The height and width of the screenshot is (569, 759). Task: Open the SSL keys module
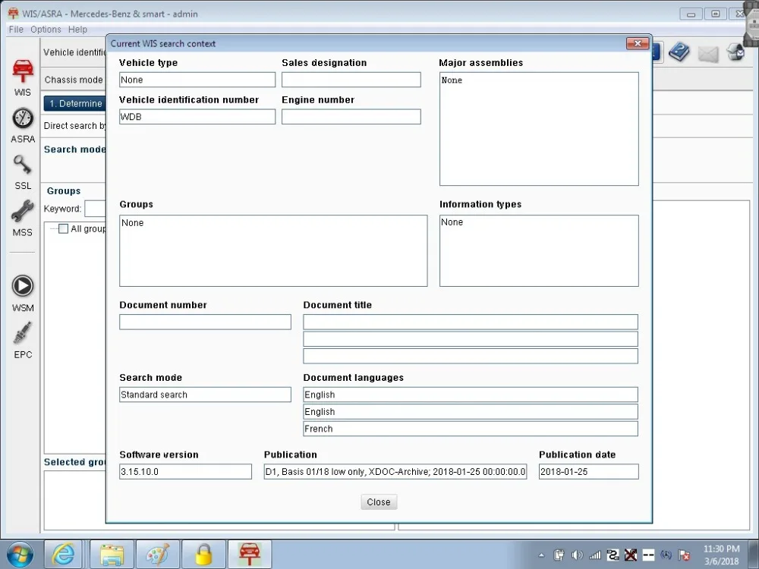click(x=23, y=171)
